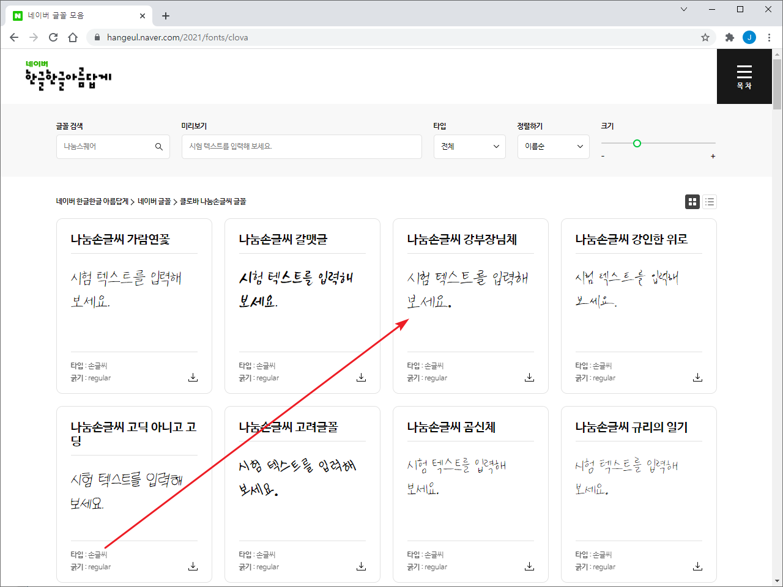Open 네이버 한글한글 아름답게 breadcrumb link
Viewport: 783px width, 587px height.
[x=92, y=201]
